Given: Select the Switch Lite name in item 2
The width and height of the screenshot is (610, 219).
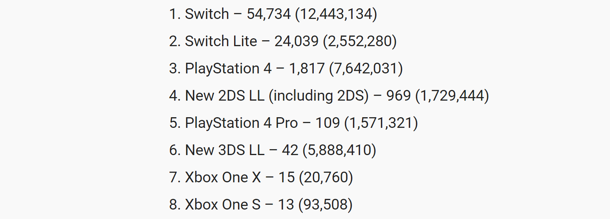Looking at the screenshot, I should click(221, 41).
